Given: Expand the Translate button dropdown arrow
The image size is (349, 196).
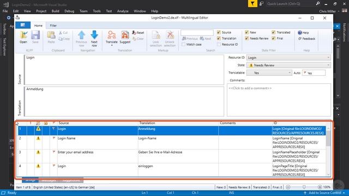Looking at the screenshot, I should tap(111, 45).
